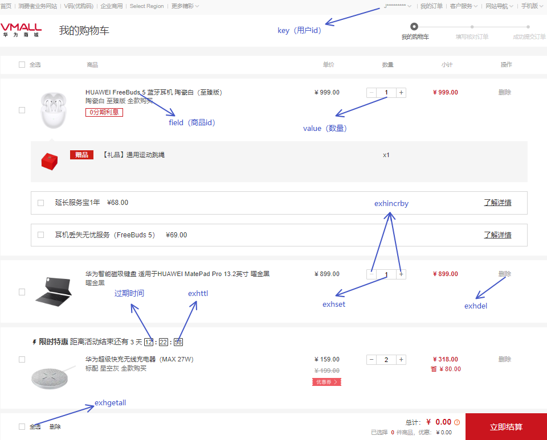Click the 赠品 gift badge

(x=81, y=154)
